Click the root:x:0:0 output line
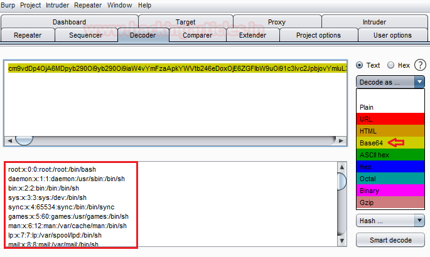Screen dimensions: 430x257 pyautogui.click(x=52, y=169)
